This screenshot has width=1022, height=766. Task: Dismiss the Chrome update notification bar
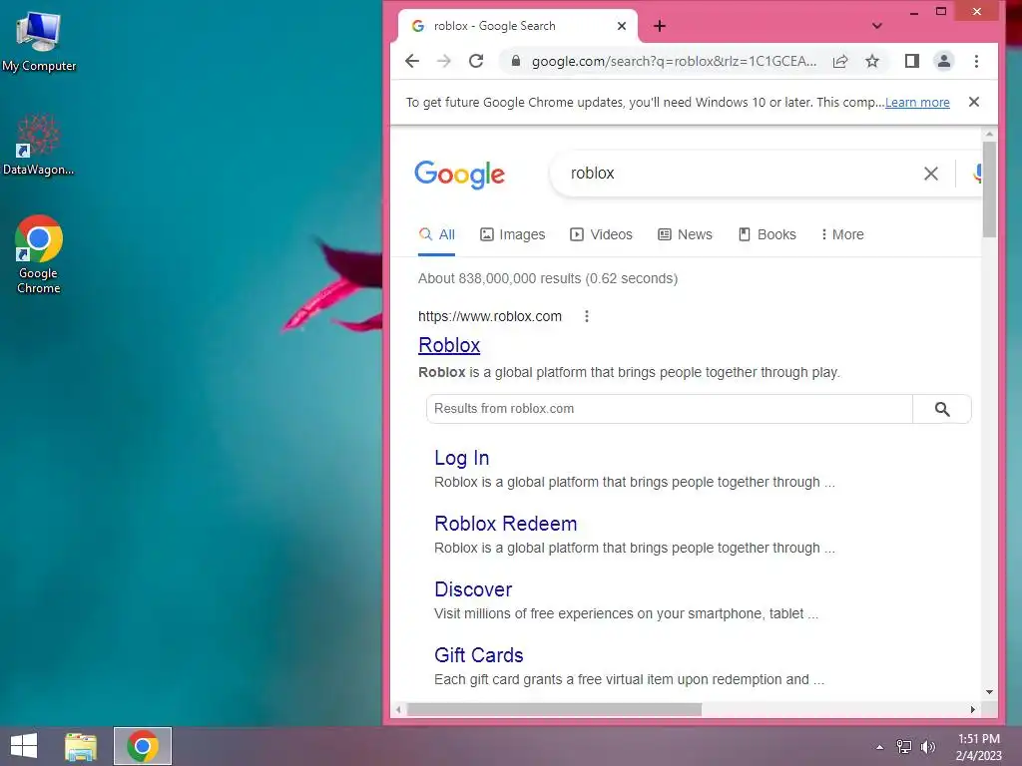pos(974,102)
